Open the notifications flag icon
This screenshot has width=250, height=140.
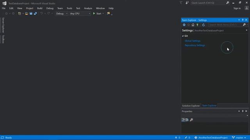[181, 3]
